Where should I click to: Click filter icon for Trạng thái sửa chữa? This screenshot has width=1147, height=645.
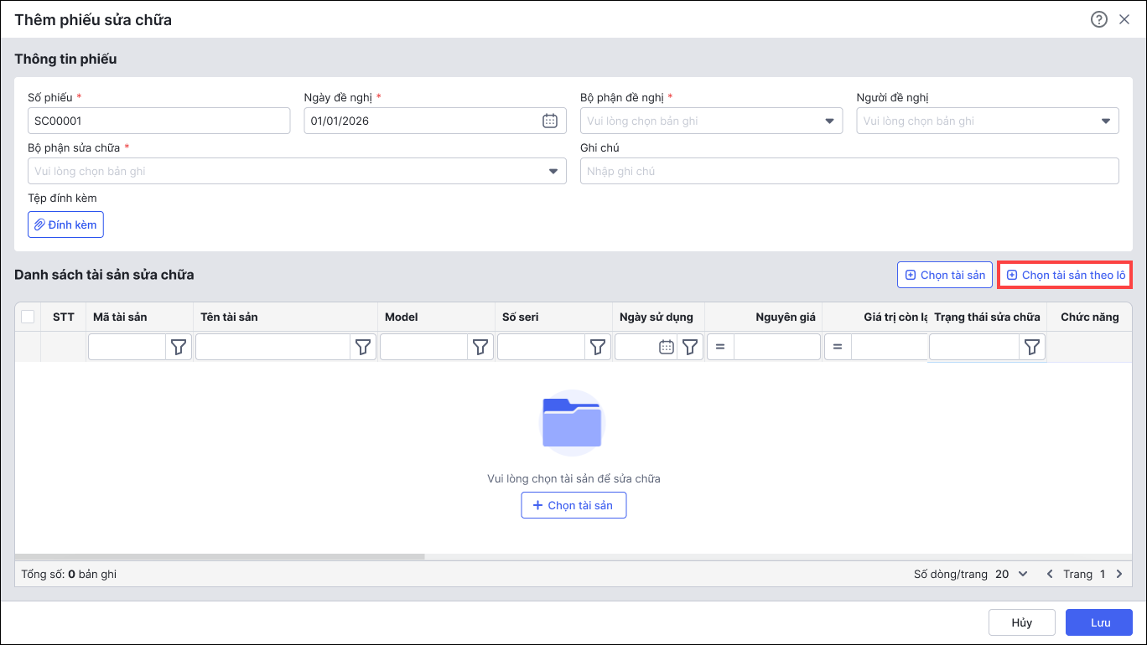pos(1032,348)
